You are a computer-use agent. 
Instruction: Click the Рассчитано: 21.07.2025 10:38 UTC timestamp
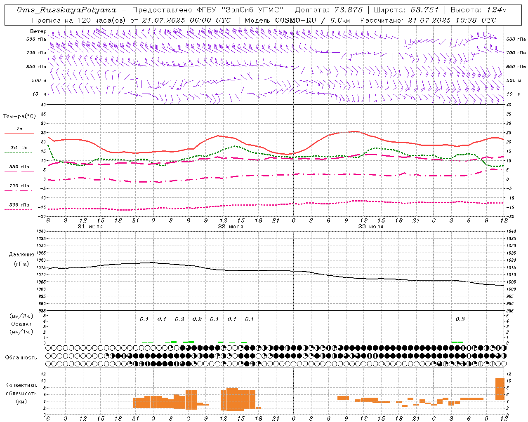click(x=428, y=20)
